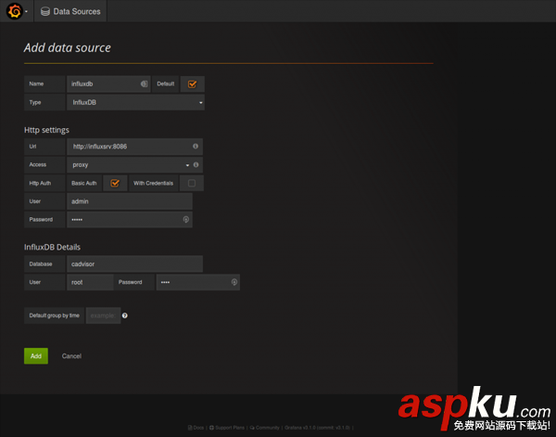Open the Community footer link

point(264,428)
